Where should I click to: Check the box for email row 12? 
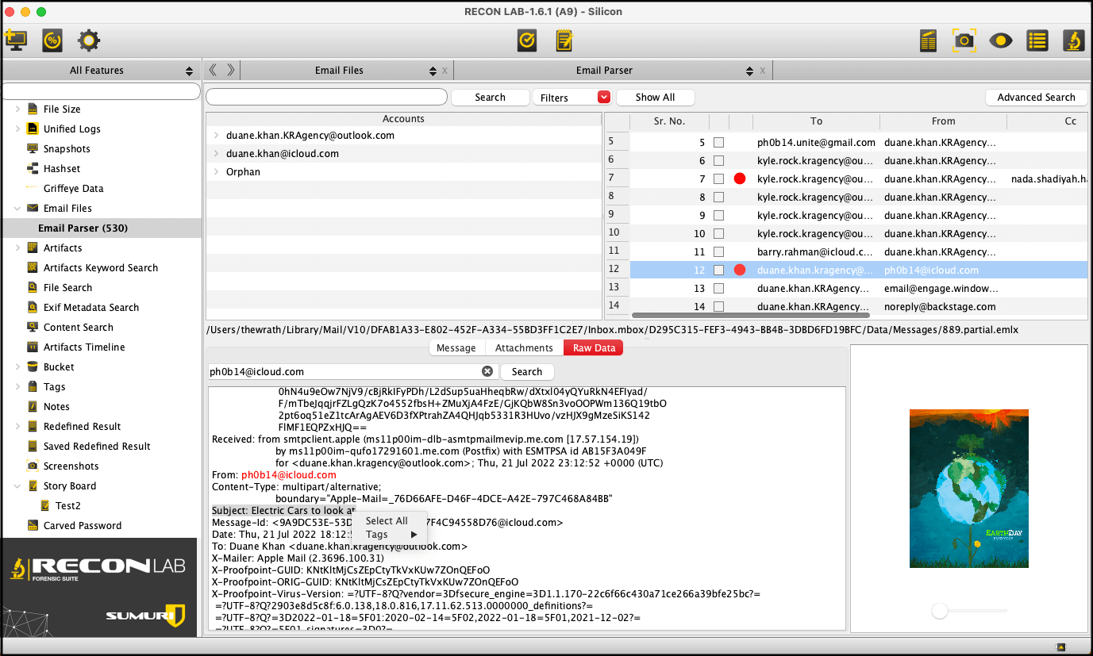[718, 270]
